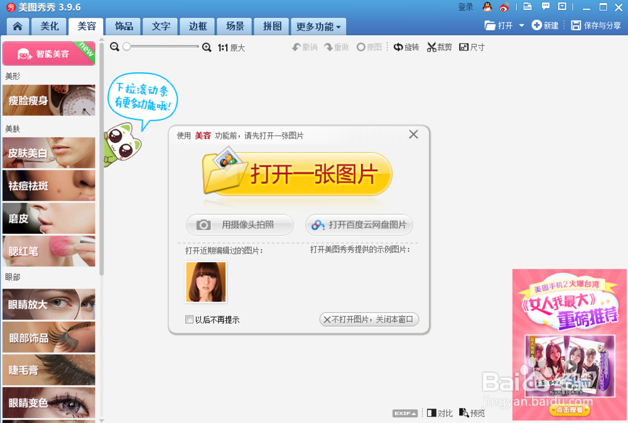This screenshot has height=423, width=628.
Task: Click the 登录 login link
Action: pyautogui.click(x=465, y=7)
